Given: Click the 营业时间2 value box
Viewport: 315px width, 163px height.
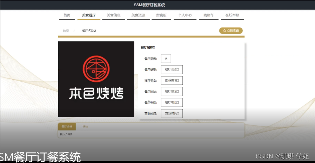Looking at the screenshot, I should [x=172, y=113].
